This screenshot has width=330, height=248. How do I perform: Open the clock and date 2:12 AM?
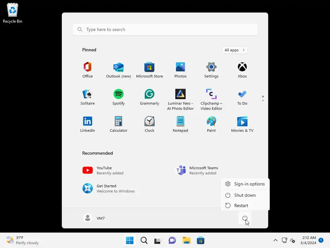tap(308, 240)
